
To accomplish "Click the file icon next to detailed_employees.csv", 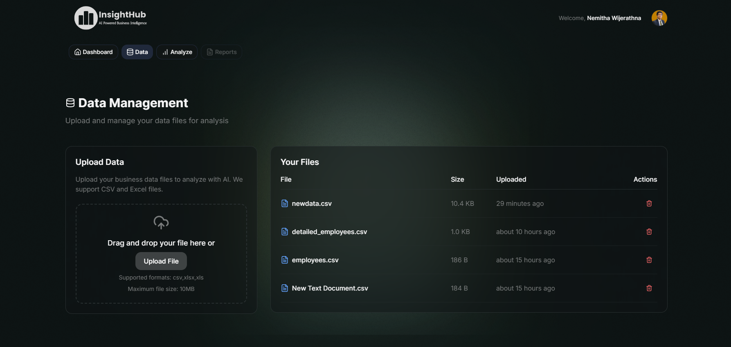I will pos(285,232).
